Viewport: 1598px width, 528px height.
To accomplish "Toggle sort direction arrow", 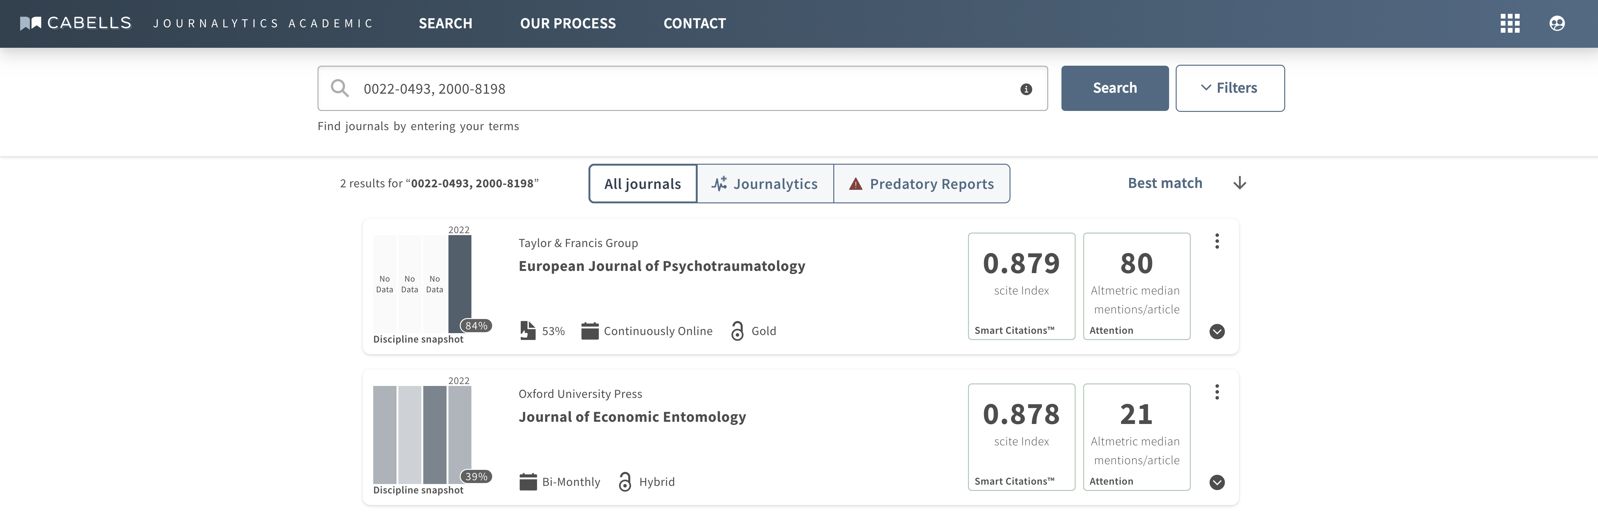I will point(1240,184).
